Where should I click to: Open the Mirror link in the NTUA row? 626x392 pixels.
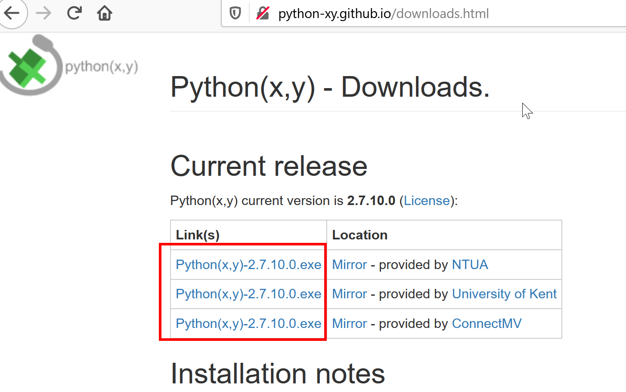click(349, 265)
